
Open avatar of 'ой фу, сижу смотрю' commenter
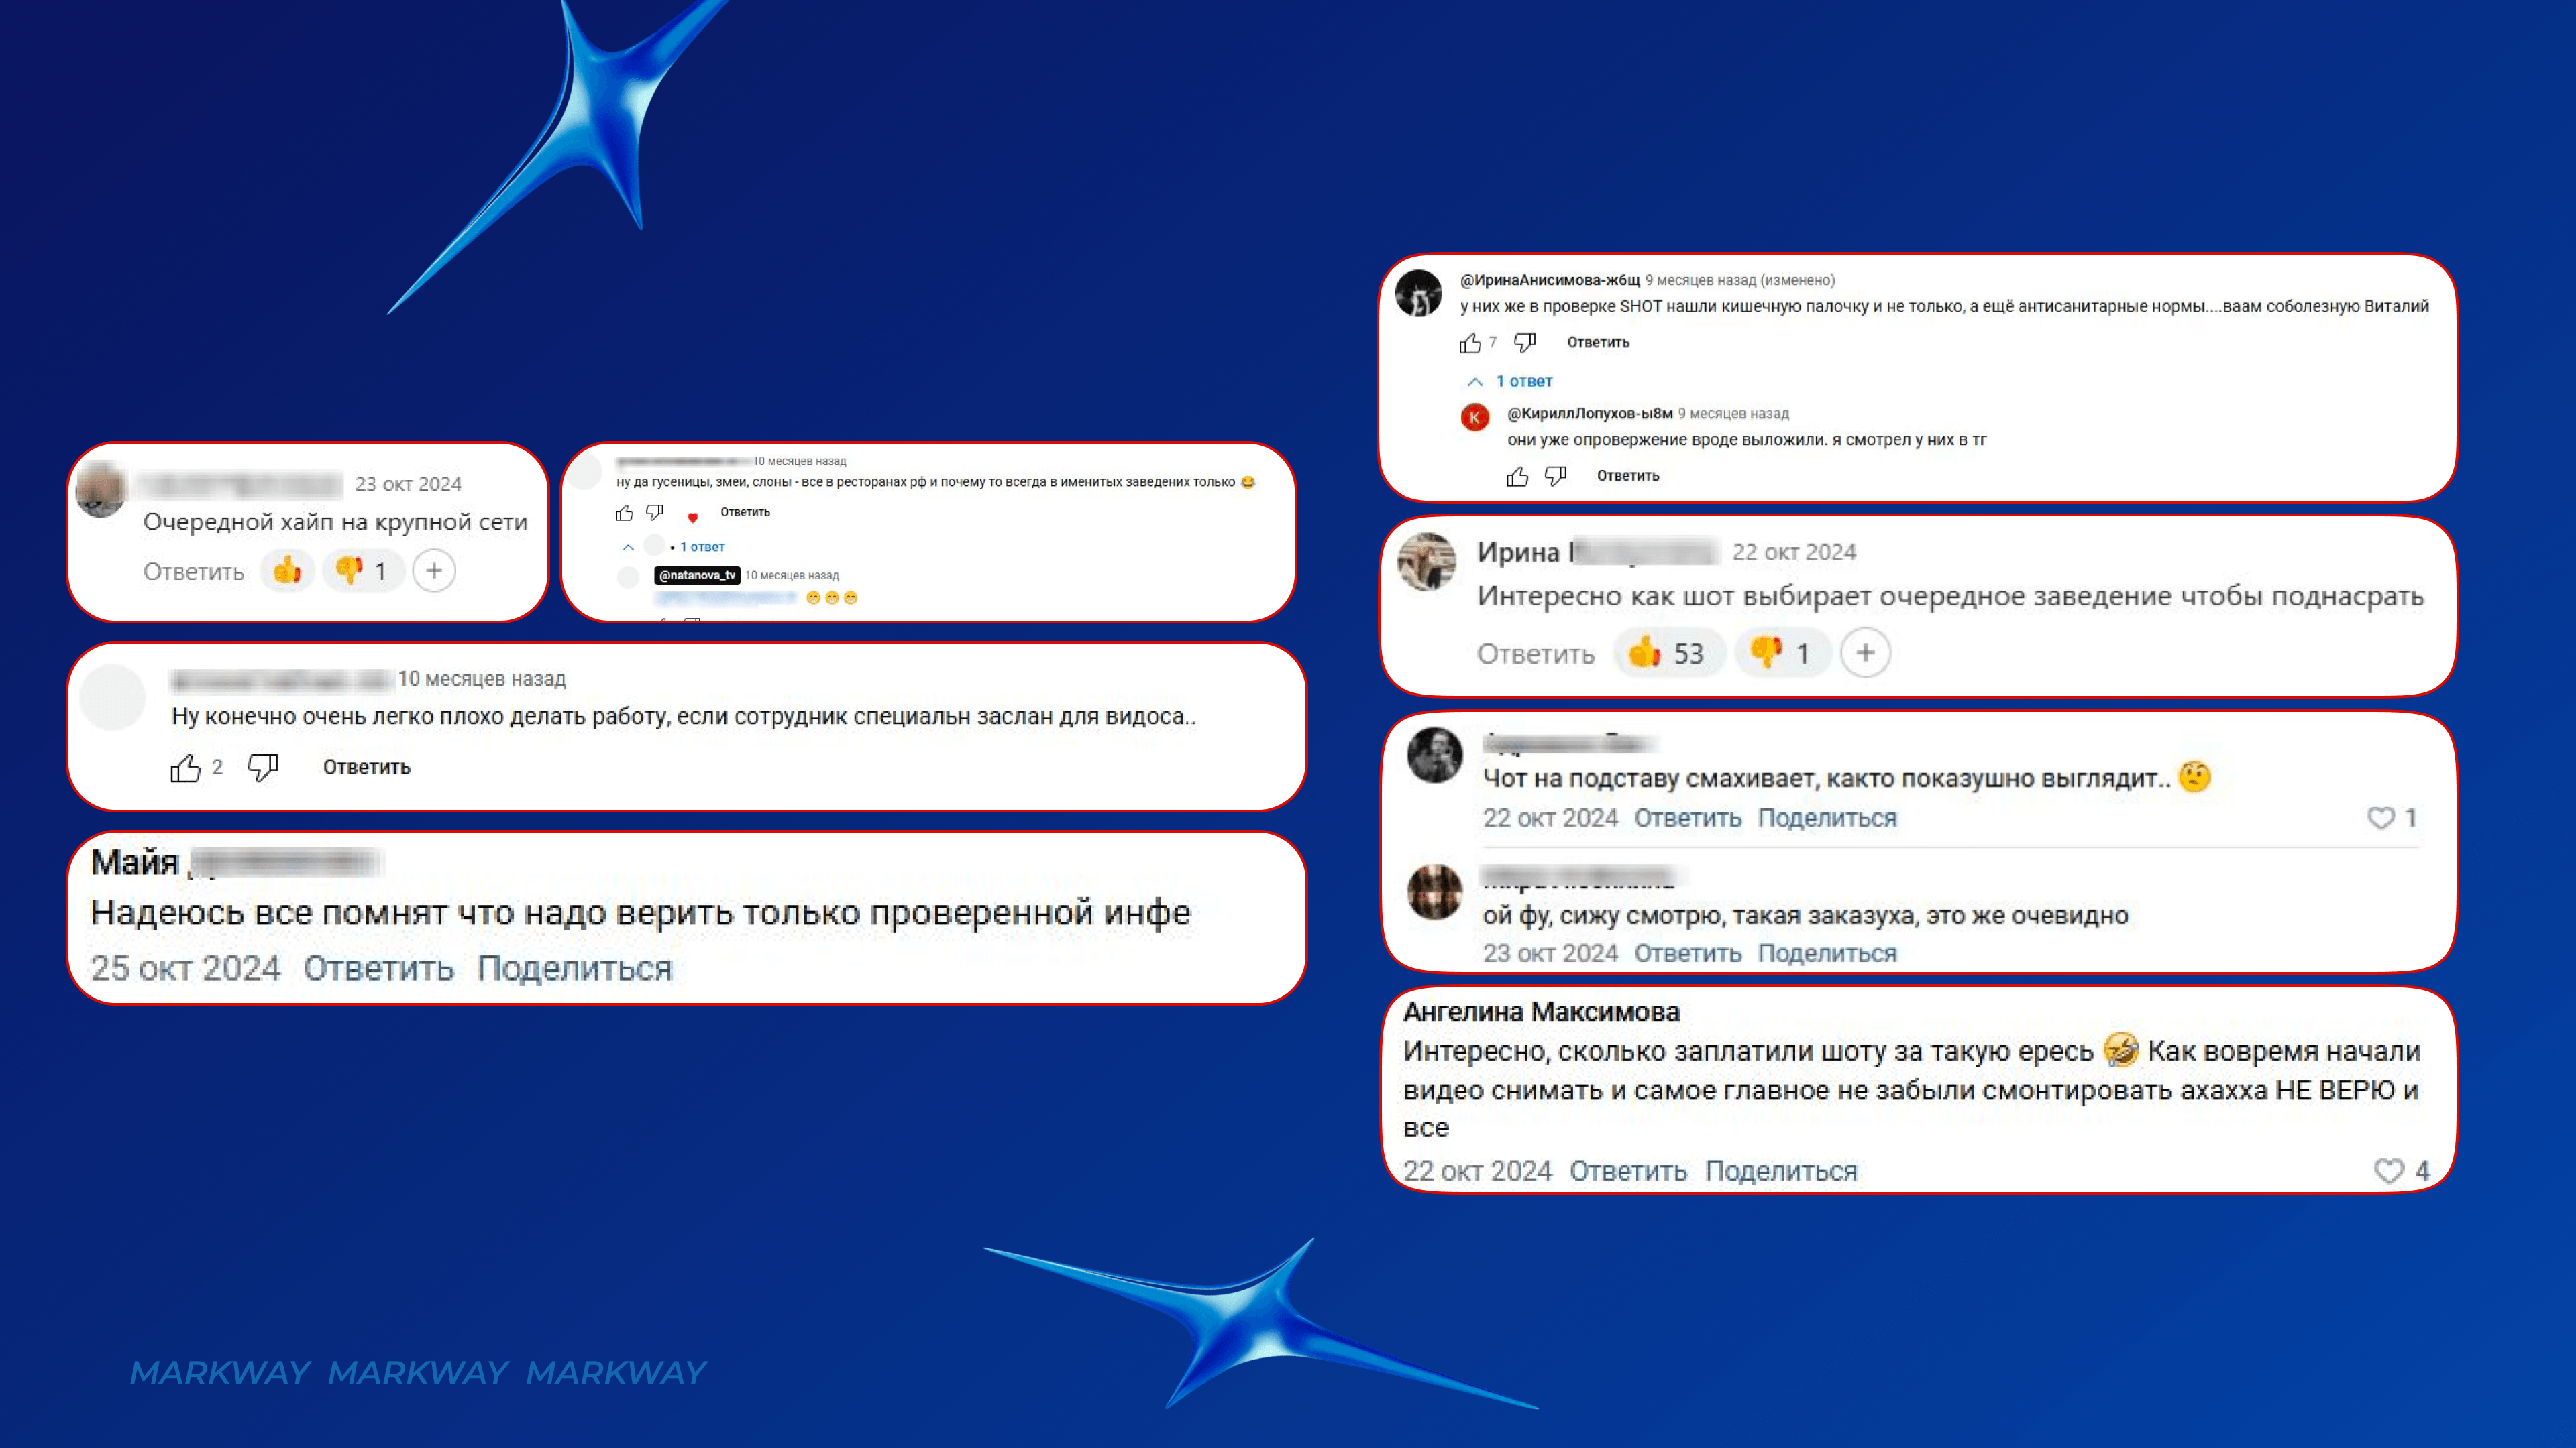click(1434, 892)
